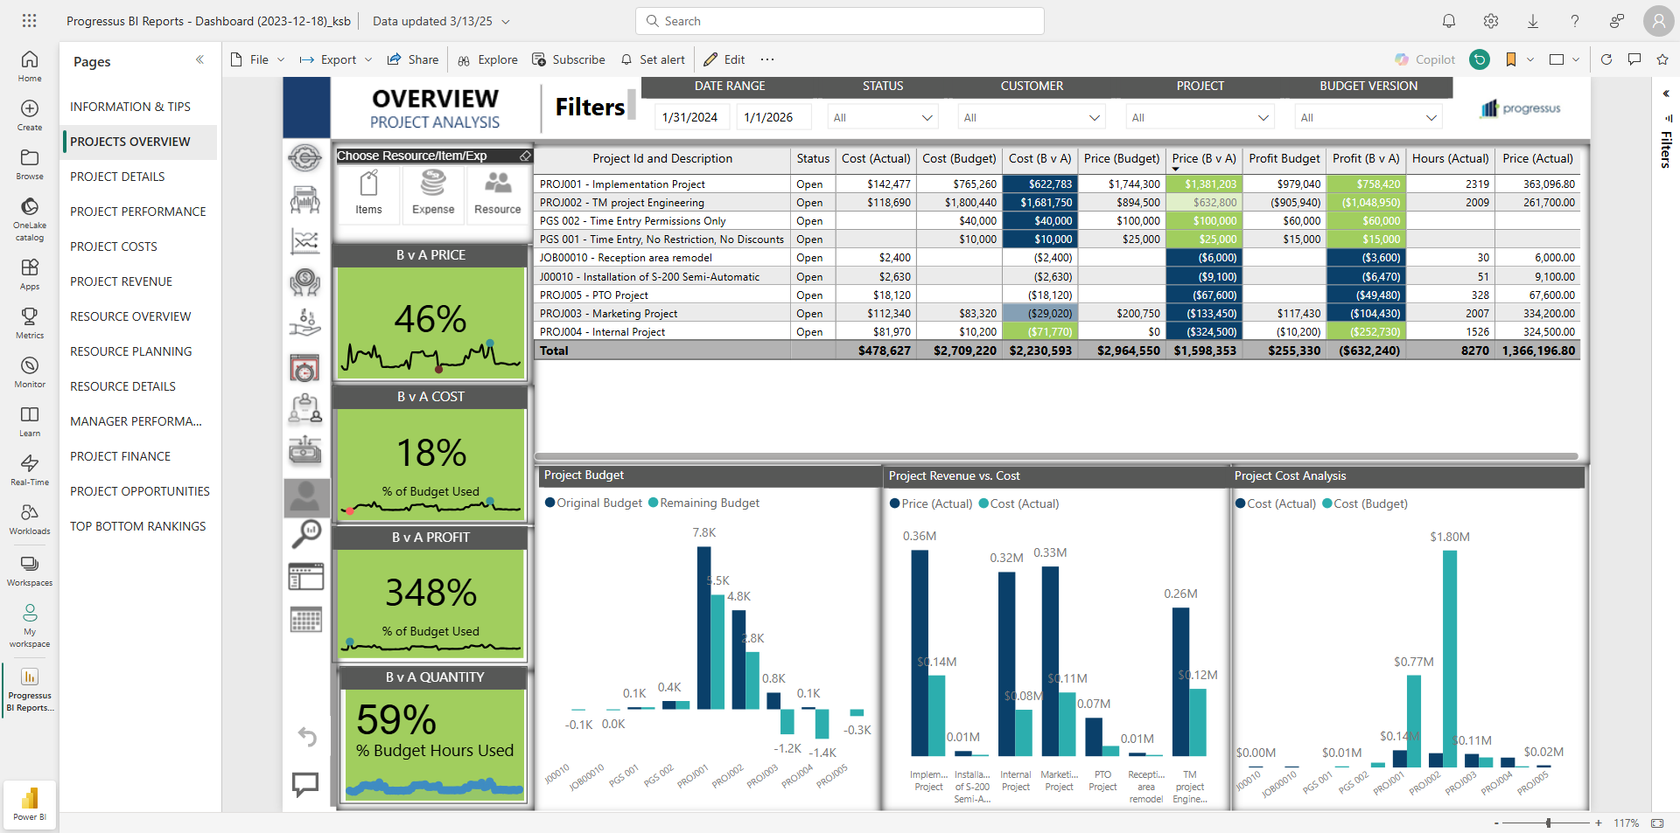
Task: Switch to Resource Planning page
Action: point(130,351)
